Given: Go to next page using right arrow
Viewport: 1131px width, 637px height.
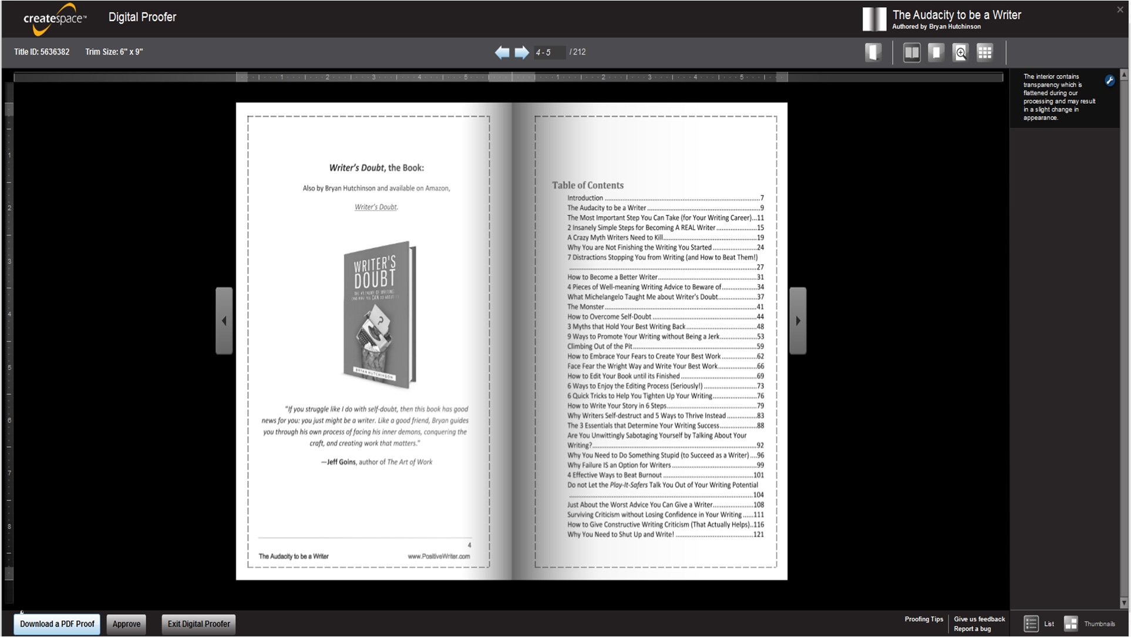Looking at the screenshot, I should tap(521, 52).
